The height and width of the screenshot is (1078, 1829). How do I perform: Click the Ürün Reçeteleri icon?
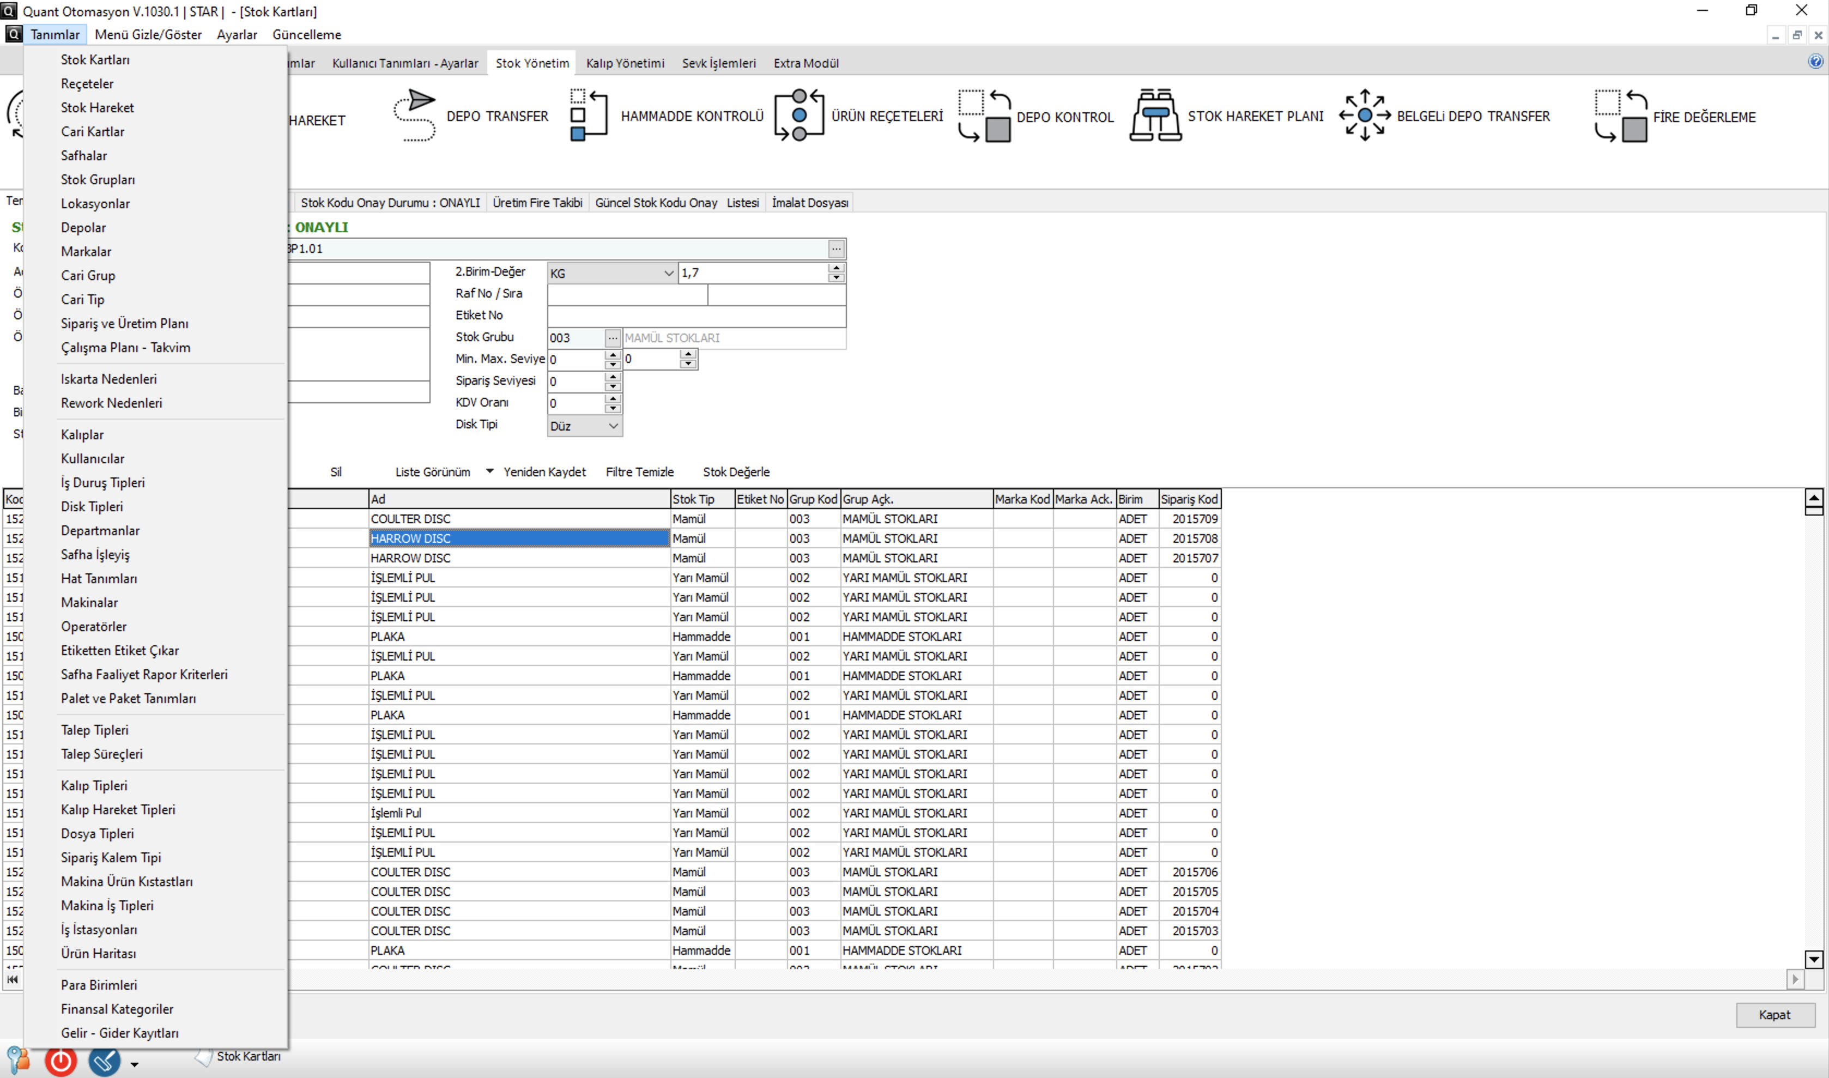click(798, 116)
